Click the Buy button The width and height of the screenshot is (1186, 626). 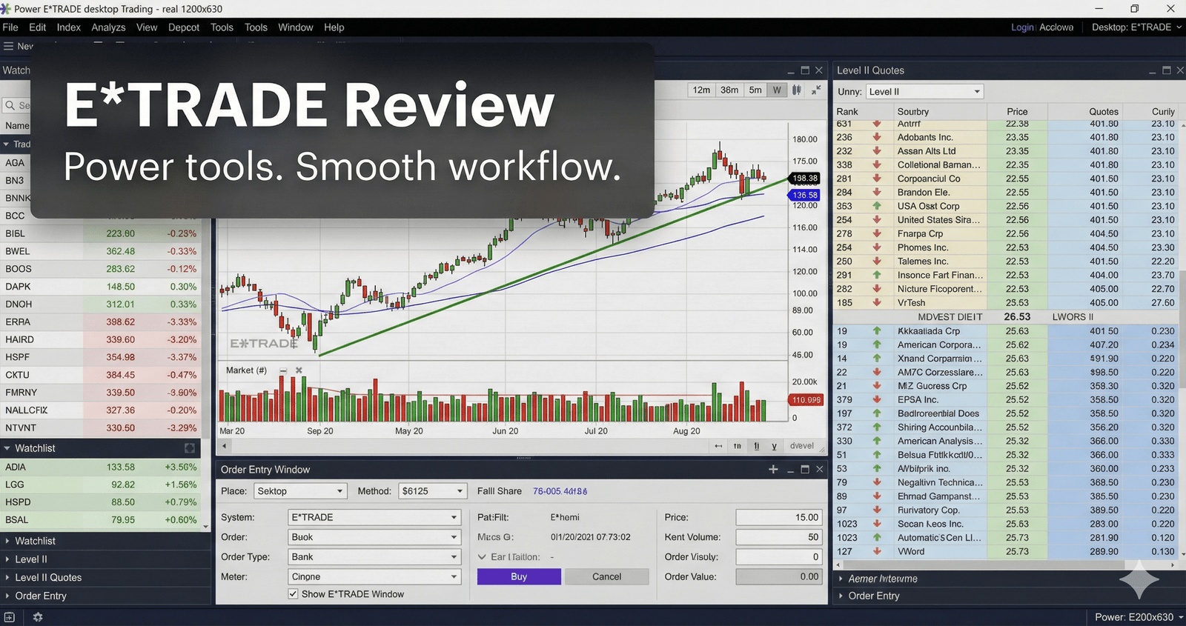tap(519, 576)
